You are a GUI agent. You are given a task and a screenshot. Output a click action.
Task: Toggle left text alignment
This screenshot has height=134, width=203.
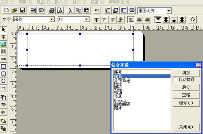pos(131,20)
